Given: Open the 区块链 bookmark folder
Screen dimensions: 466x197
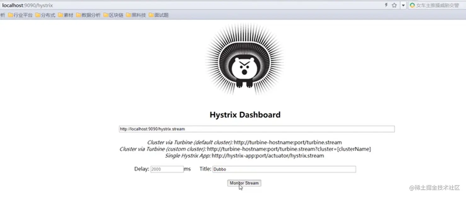Looking at the screenshot, I should (113, 15).
